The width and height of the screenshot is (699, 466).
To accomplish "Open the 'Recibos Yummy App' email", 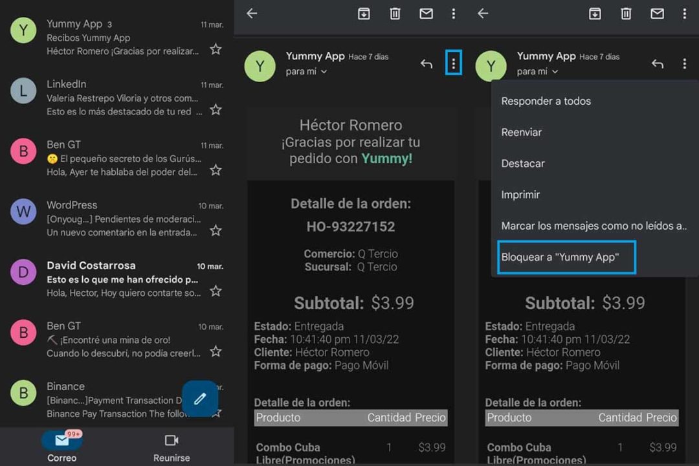I will 116,38.
